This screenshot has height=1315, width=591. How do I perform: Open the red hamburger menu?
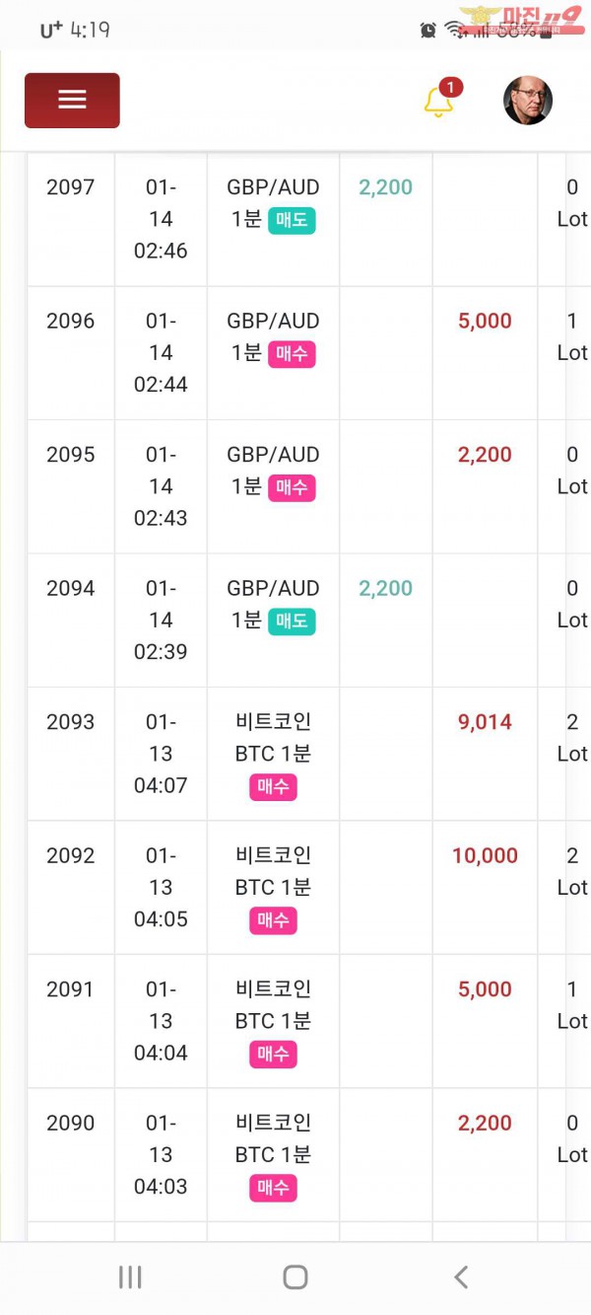(x=72, y=101)
